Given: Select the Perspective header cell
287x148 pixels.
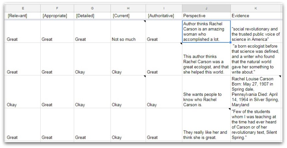Looking at the screenshot, I should [x=206, y=16].
